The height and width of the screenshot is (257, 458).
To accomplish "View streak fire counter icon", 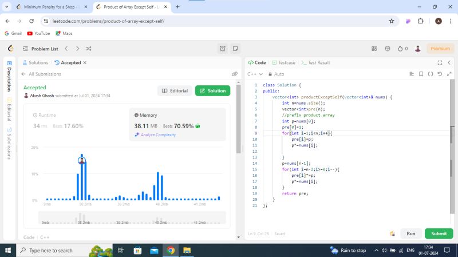I will pos(403,49).
